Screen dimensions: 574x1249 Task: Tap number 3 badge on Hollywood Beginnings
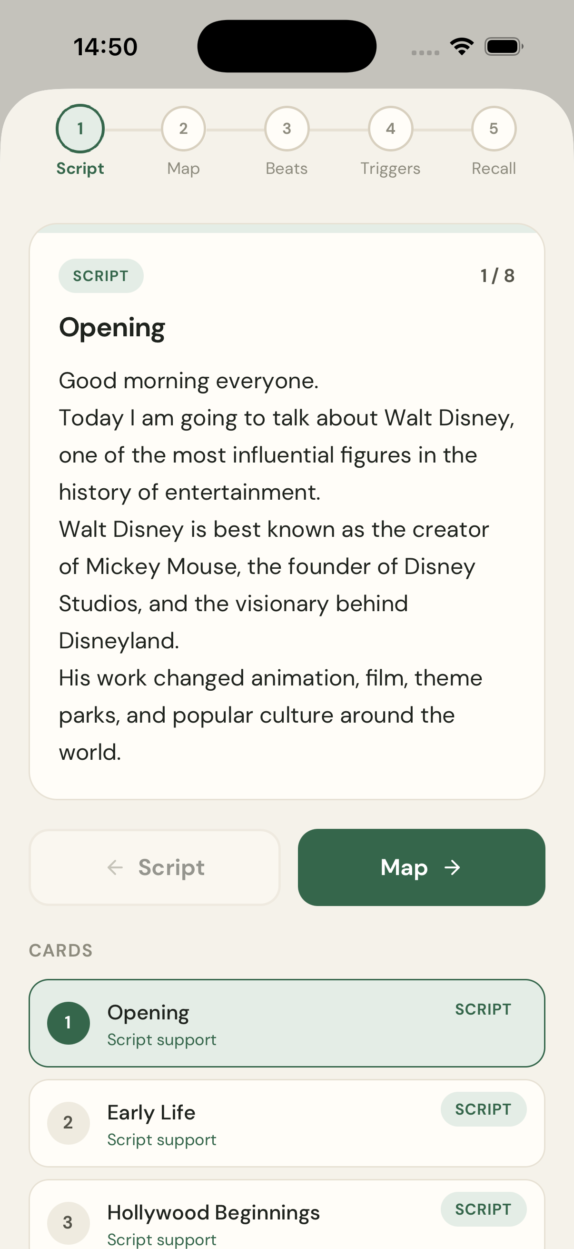coord(68,1223)
